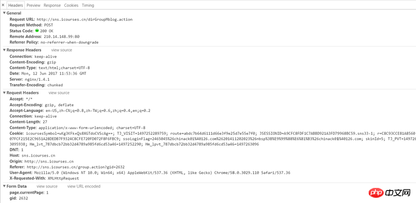Switch to the Preview tab
Viewport: 416px width, 203px height.
coord(33,5)
